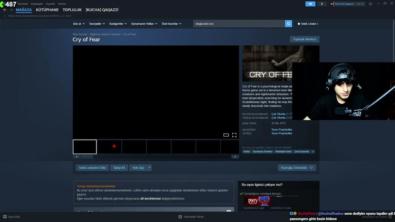This screenshot has height=222, width=395.
Task: Expand the Göz at dropdown
Action: click(78, 24)
